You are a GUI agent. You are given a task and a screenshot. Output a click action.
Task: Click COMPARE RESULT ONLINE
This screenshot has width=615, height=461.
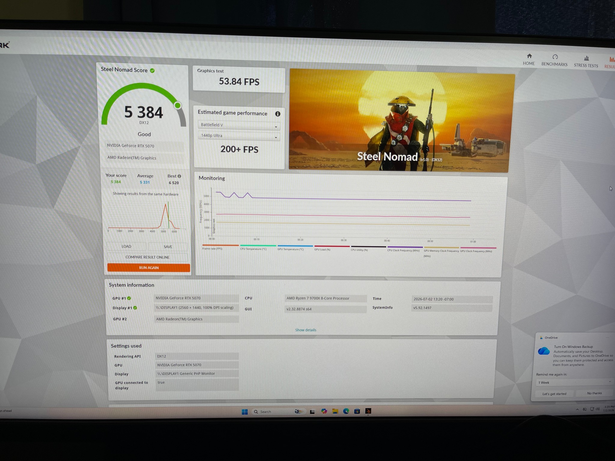click(x=147, y=257)
